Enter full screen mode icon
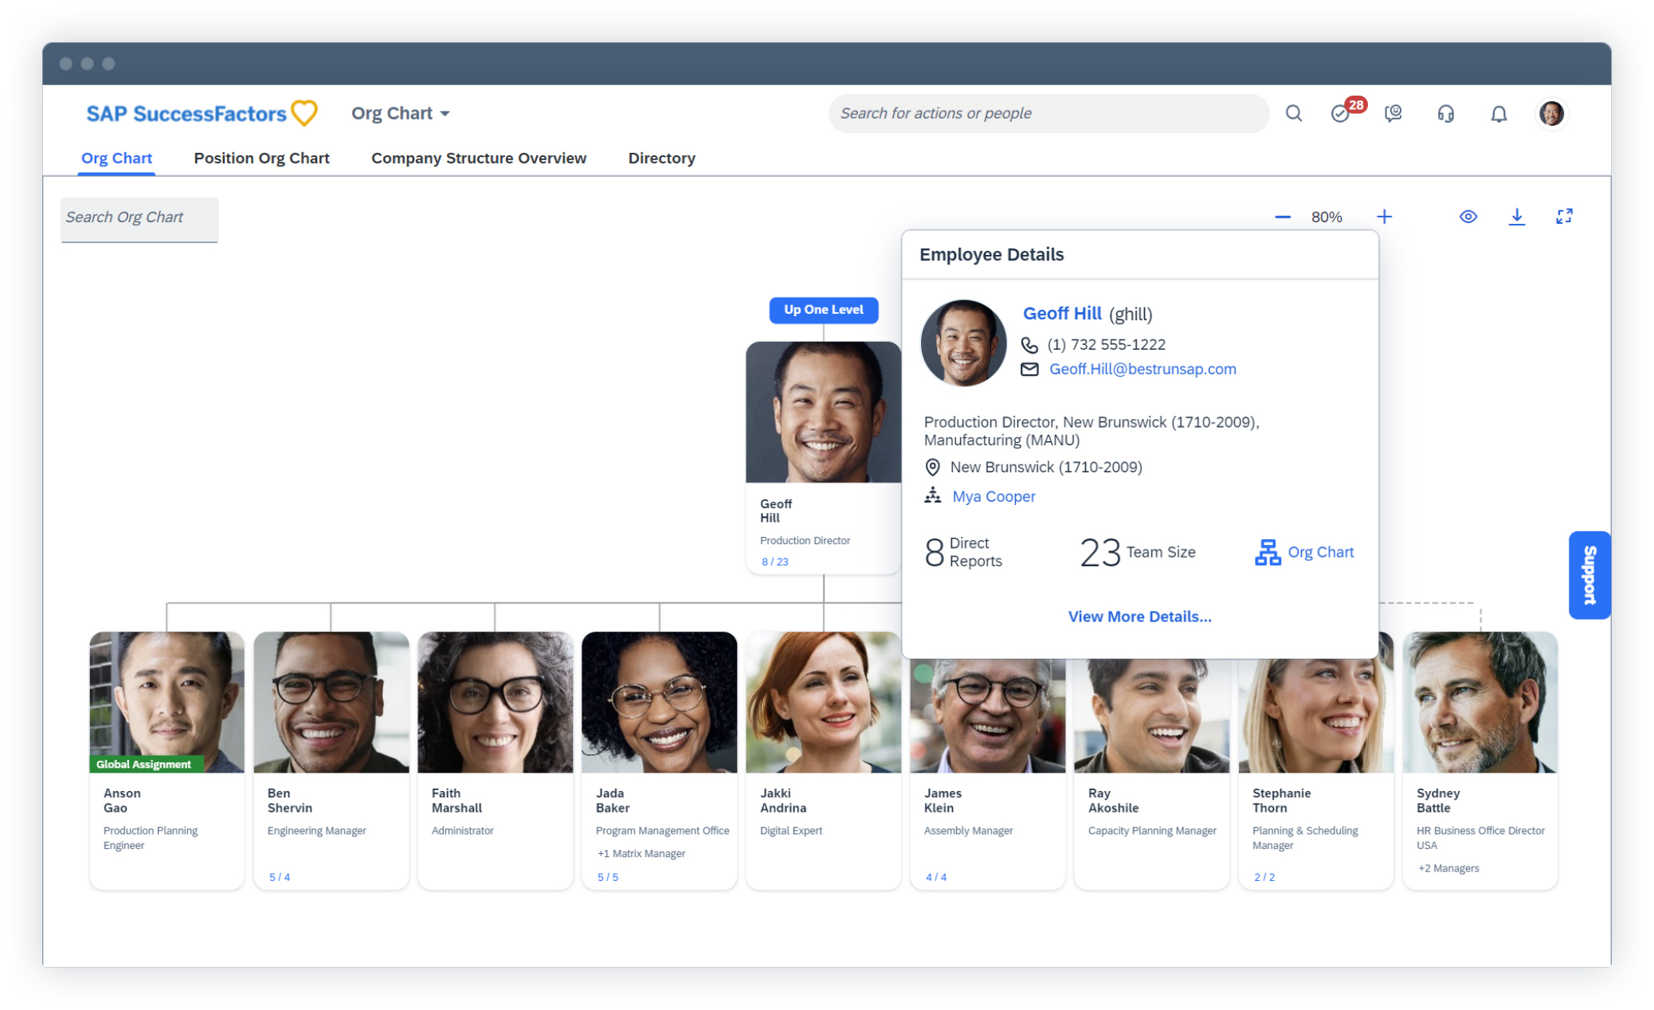The width and height of the screenshot is (1654, 1010). point(1564,217)
